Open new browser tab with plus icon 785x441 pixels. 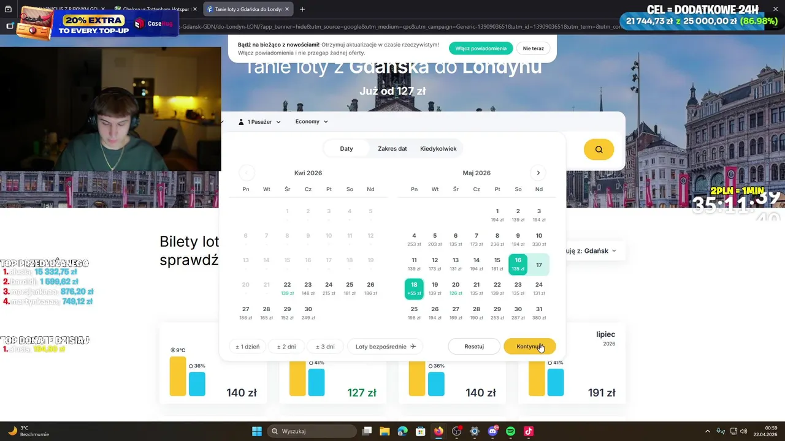coord(302,9)
